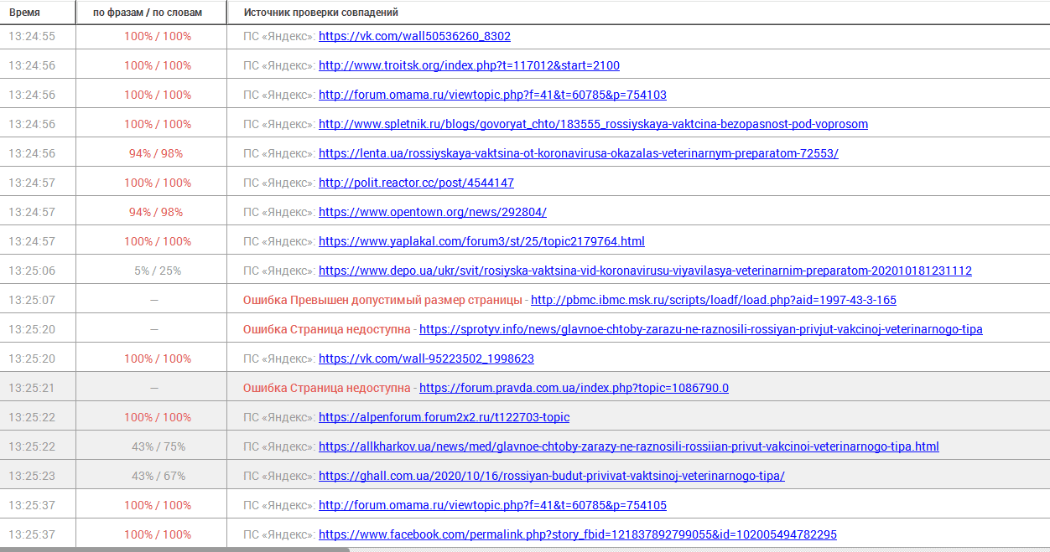The width and height of the screenshot is (1050, 552).
Task: Open the polit.reactor.cc post link
Action: pos(416,183)
